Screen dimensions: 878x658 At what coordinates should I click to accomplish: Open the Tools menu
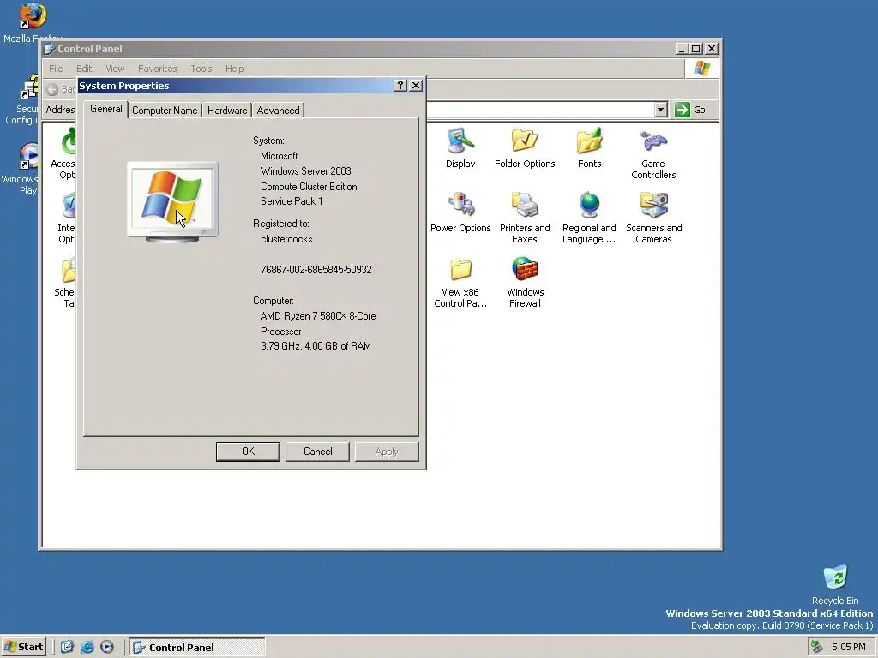tap(201, 69)
